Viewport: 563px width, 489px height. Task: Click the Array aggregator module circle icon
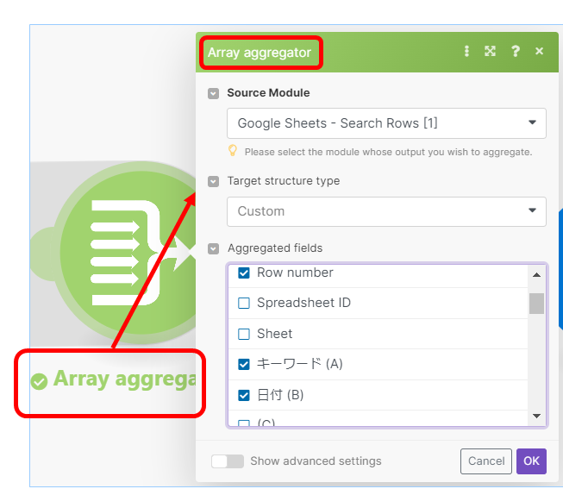pyautogui.click(x=128, y=253)
